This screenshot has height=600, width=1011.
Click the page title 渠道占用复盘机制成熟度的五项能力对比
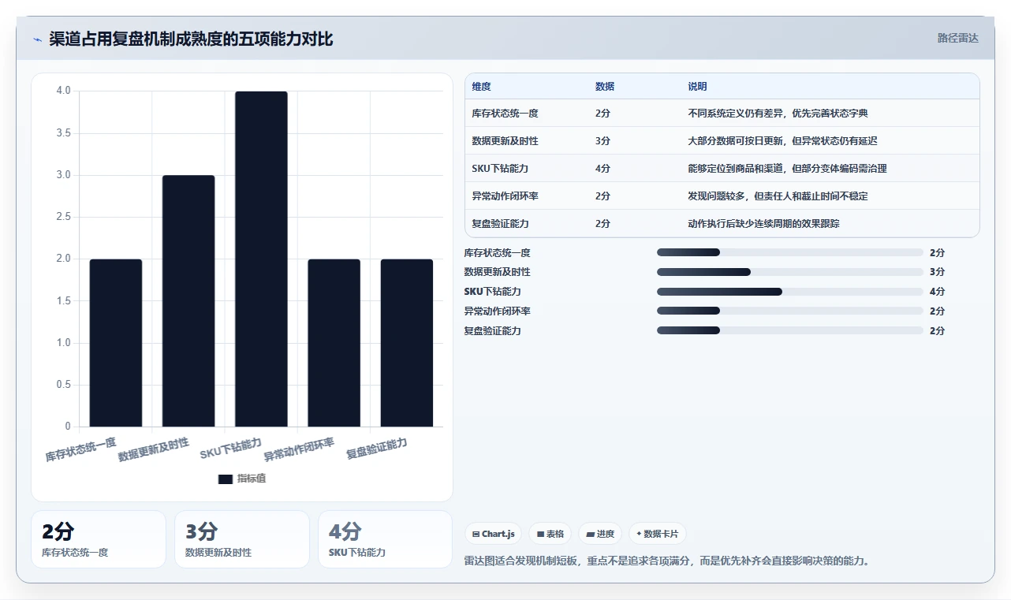pyautogui.click(x=191, y=39)
